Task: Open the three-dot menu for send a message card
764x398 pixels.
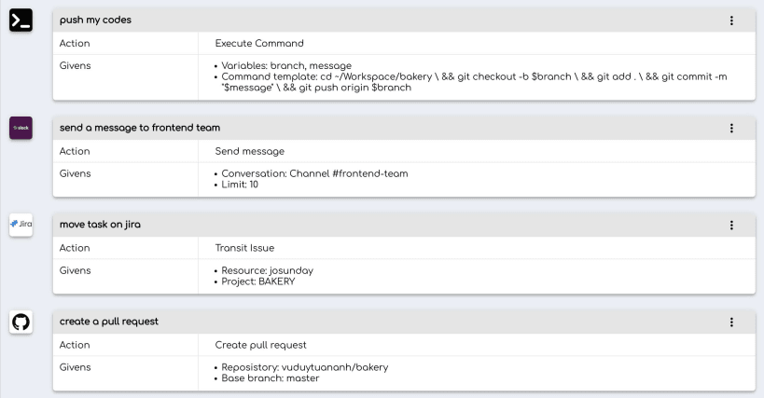Action: (x=731, y=128)
